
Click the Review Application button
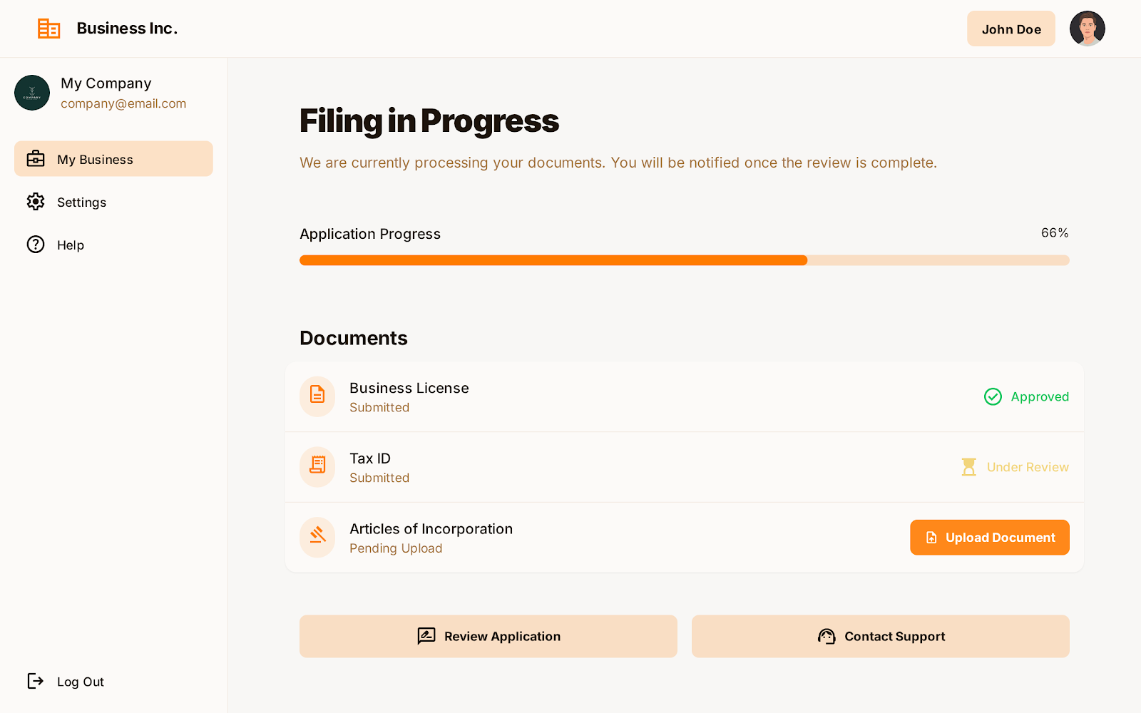488,636
